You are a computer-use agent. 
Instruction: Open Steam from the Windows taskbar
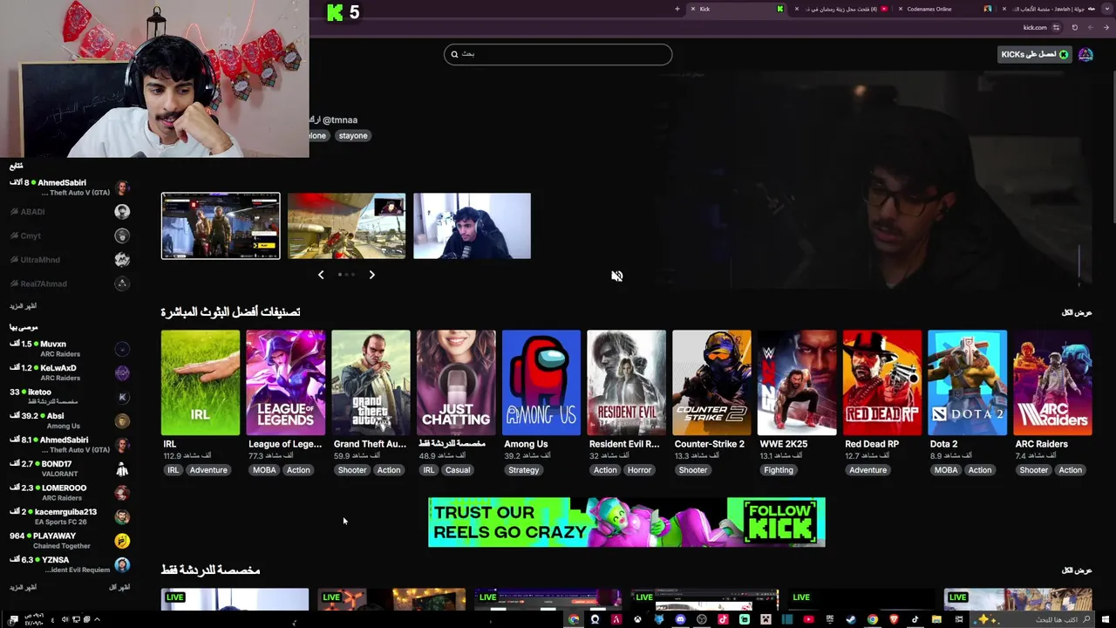850,619
